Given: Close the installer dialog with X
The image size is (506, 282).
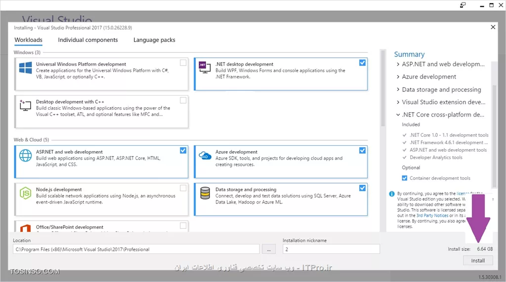Looking at the screenshot, I should pos(493,27).
